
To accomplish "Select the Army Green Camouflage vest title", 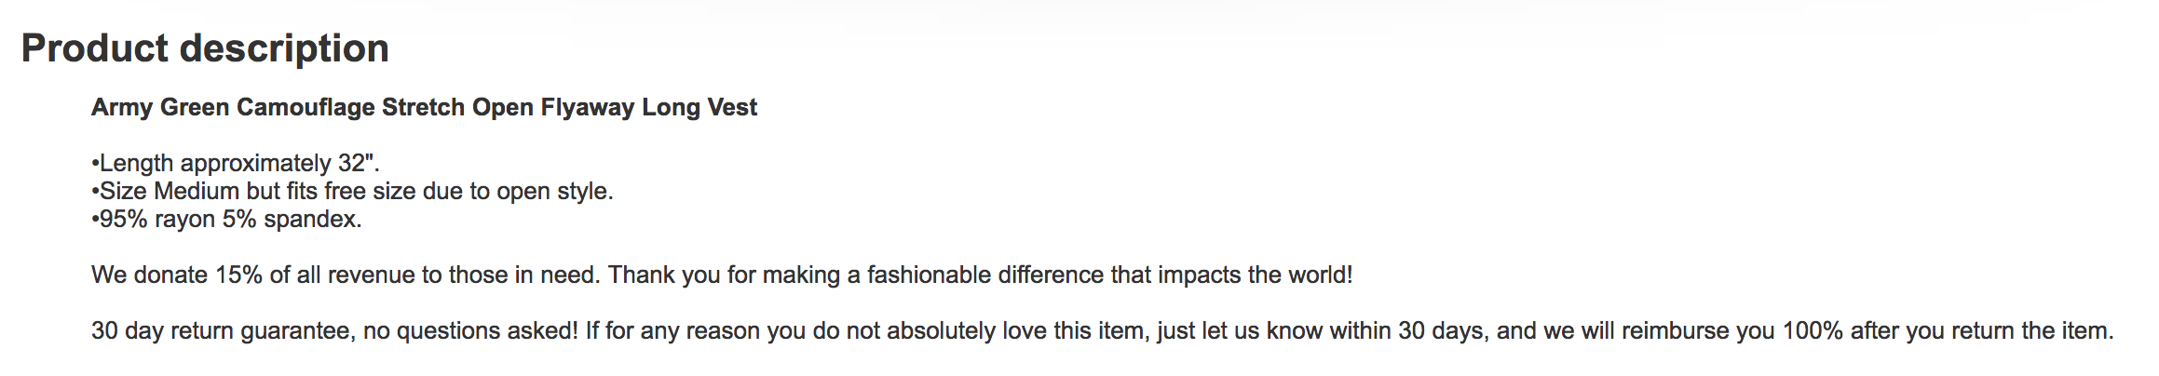I will 424,108.
